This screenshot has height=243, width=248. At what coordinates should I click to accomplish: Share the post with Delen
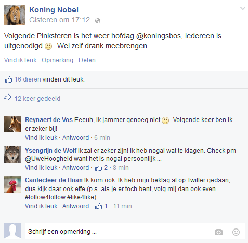tap(87, 60)
